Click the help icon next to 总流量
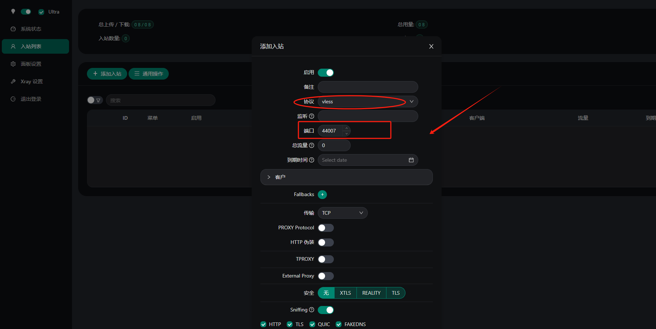Viewport: 656px width, 329px height. pos(312,145)
